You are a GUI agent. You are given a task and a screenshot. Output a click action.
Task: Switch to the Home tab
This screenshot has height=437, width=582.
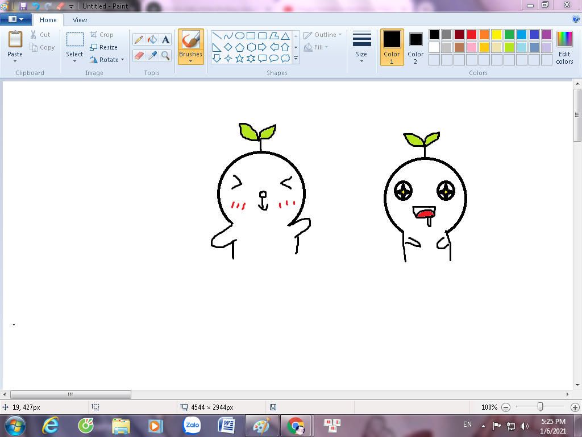coord(48,20)
